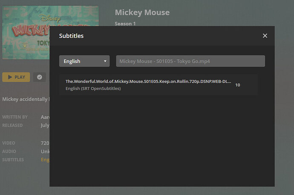Click the orange subtitles value in details
This screenshot has width=294, height=195.
coord(45,160)
